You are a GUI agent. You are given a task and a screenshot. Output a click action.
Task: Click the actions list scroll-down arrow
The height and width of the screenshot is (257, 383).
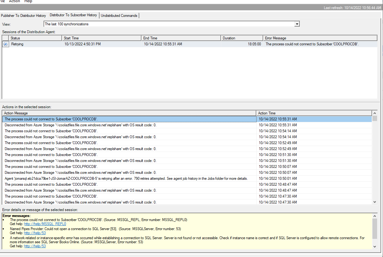tap(375, 202)
